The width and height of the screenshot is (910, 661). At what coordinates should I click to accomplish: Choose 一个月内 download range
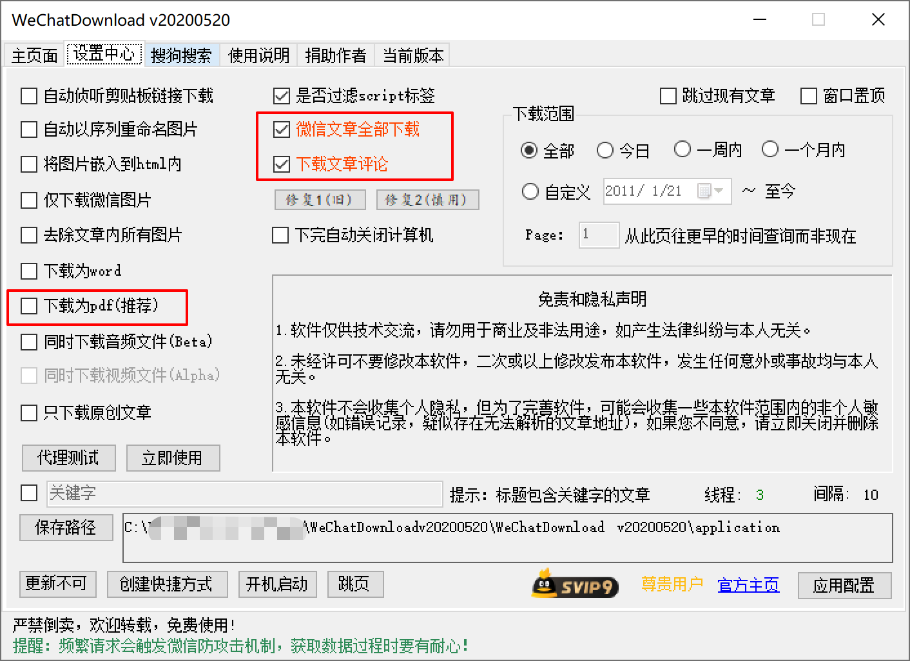(770, 149)
